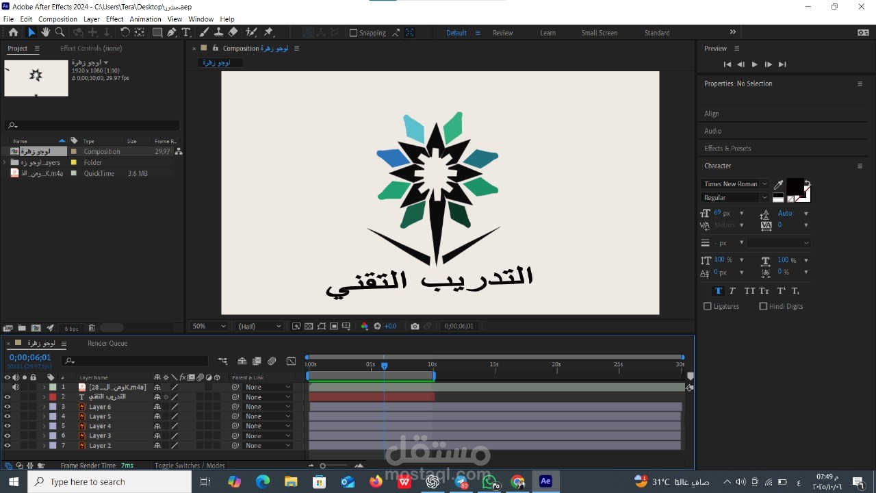
Task: Toggle the Transparency Grid in the composition viewer
Action: (307, 326)
